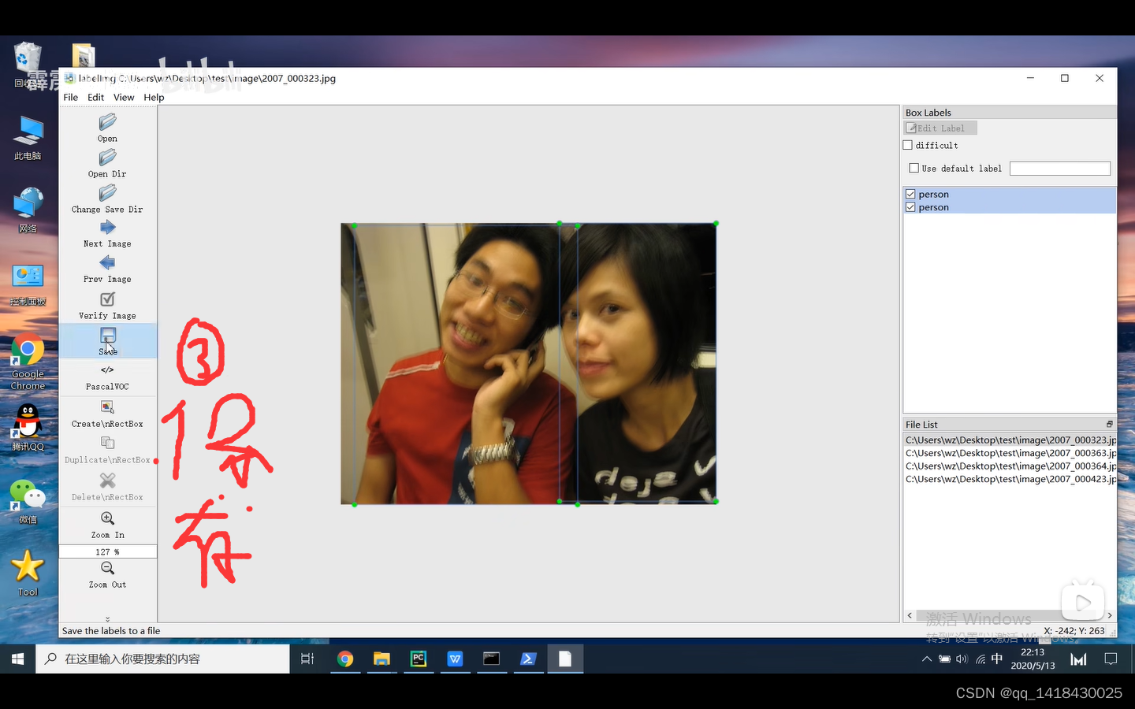Select file 2007_000363.jpg in File List
Viewport: 1135px width, 709px height.
(x=1010, y=453)
